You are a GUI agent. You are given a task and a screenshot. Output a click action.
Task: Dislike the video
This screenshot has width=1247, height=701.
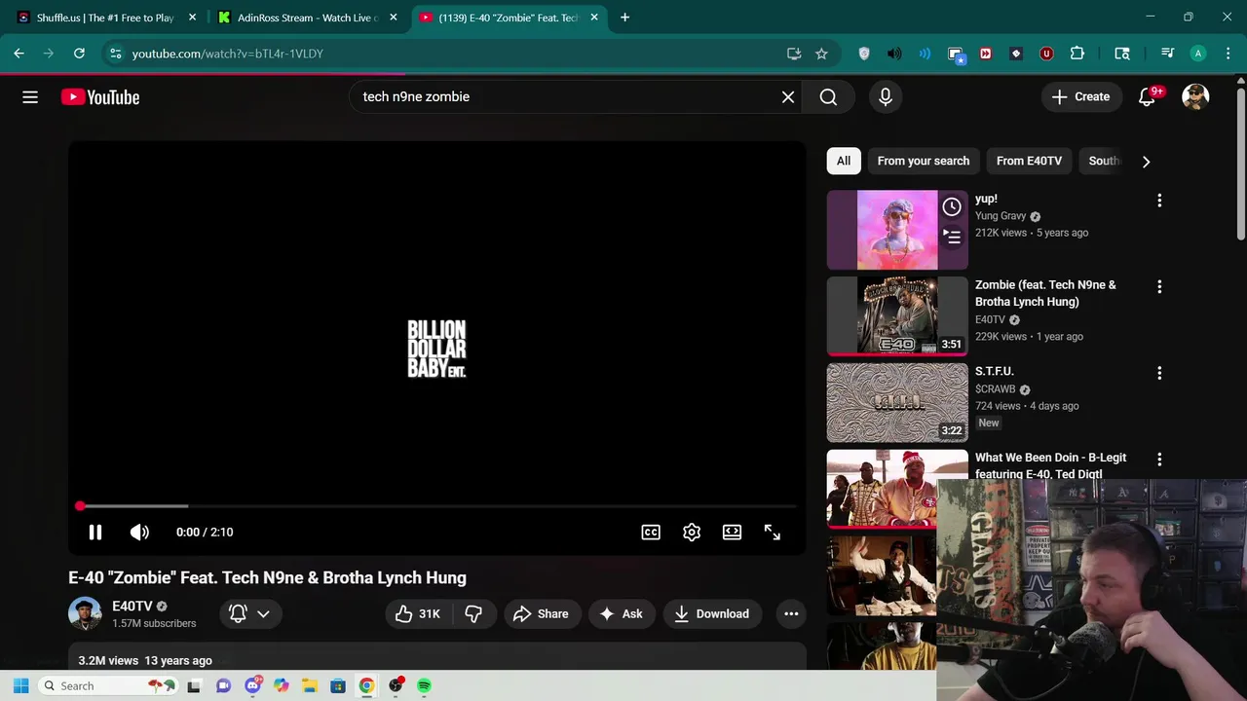pyautogui.click(x=473, y=614)
